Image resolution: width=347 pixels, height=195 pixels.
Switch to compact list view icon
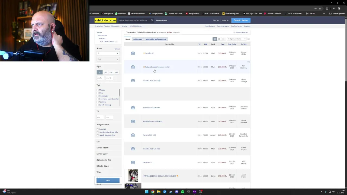(x=219, y=39)
